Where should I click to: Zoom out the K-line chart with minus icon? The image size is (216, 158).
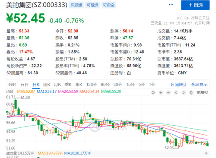click(x=168, y=92)
